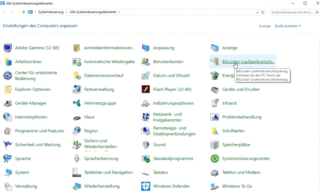320x192 pixels.
Task: Click the Systemsteuerung durchsuchen search field
Action: [x=292, y=12]
